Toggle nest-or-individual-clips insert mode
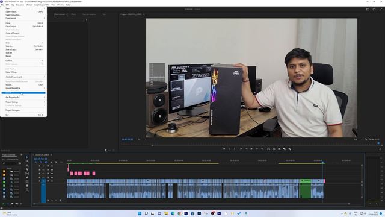Viewport: 385px width, 217px height. (x=35, y=162)
